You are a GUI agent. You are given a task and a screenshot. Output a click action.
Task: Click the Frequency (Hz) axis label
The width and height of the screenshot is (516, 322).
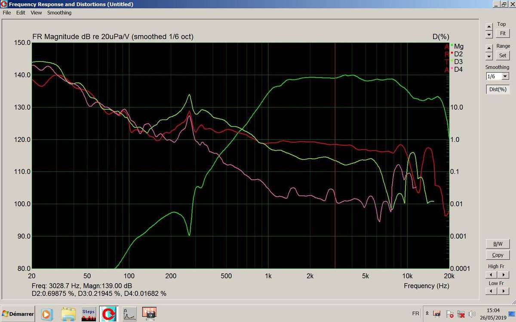[427, 286]
